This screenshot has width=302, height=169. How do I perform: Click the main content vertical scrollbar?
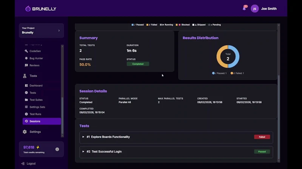point(279,117)
